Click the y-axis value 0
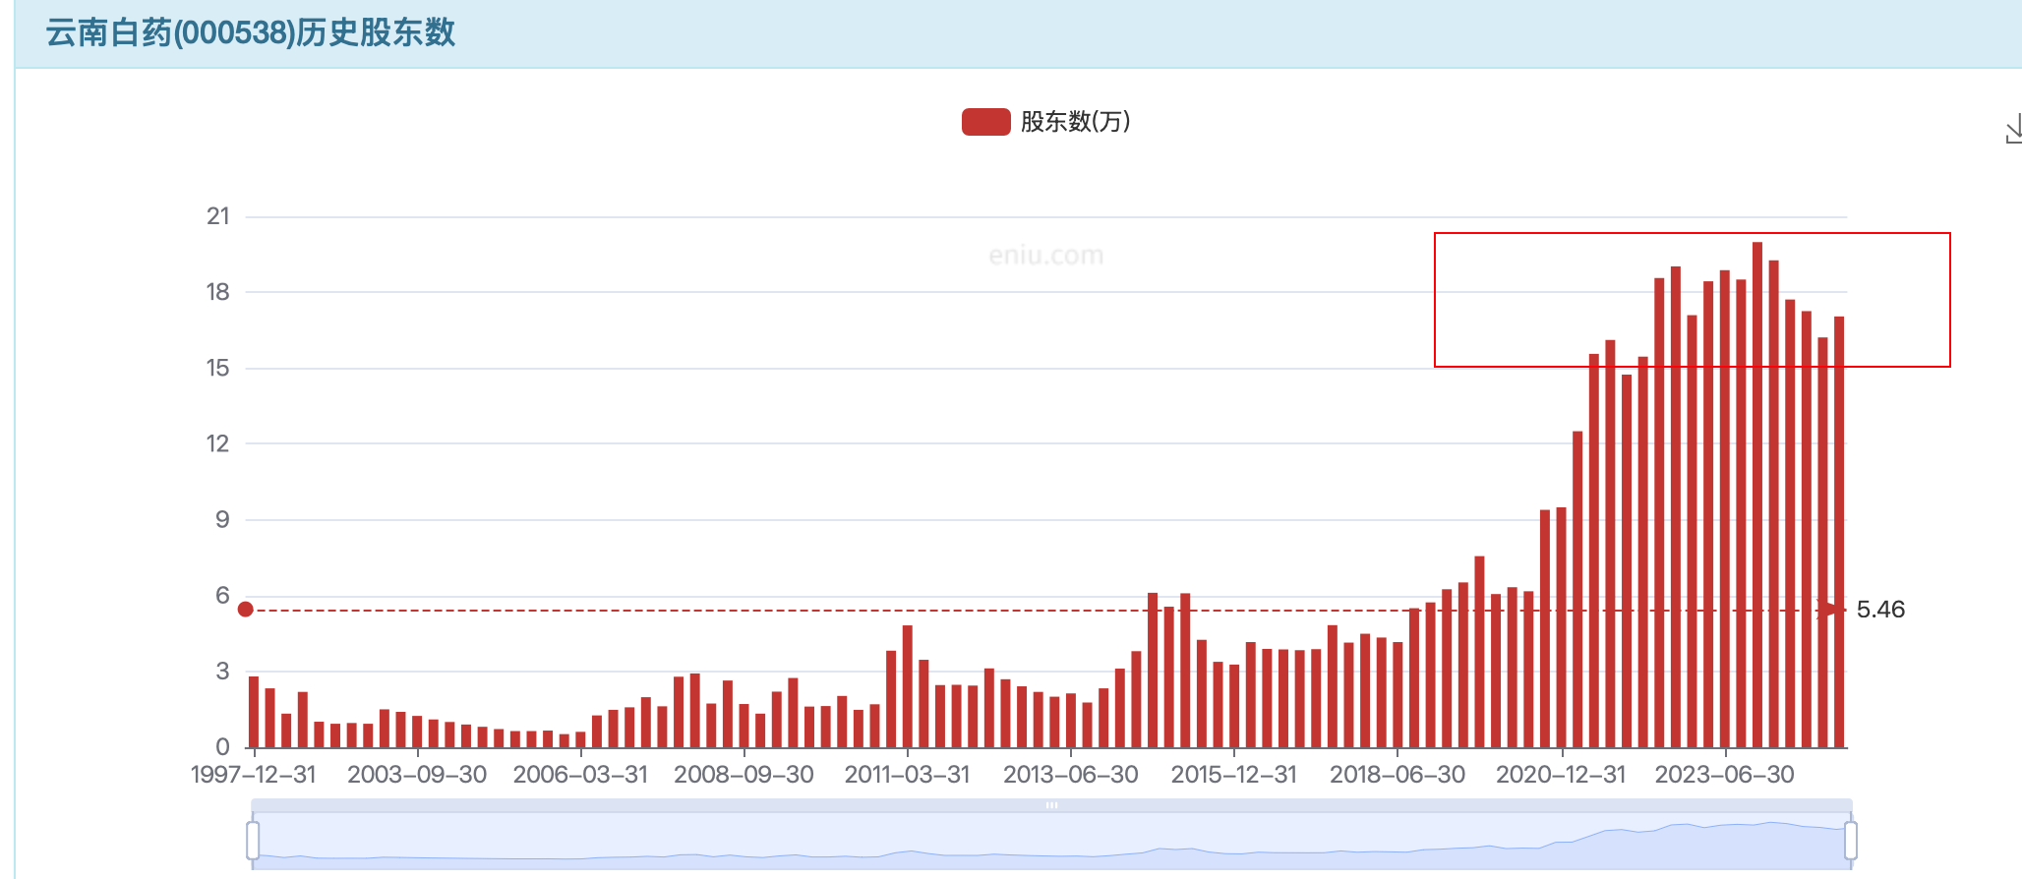2022x879 pixels. [x=223, y=747]
